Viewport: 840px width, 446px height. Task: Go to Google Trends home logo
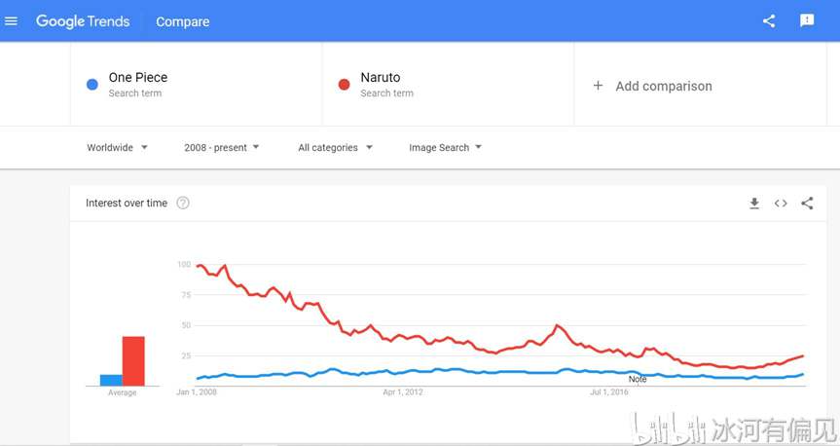click(83, 21)
